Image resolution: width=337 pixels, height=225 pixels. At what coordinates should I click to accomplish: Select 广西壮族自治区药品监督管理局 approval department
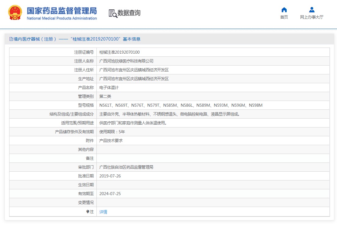coord(126,167)
